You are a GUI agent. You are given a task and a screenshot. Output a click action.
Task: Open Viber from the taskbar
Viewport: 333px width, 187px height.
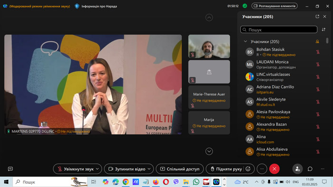pyautogui.click(x=176, y=182)
